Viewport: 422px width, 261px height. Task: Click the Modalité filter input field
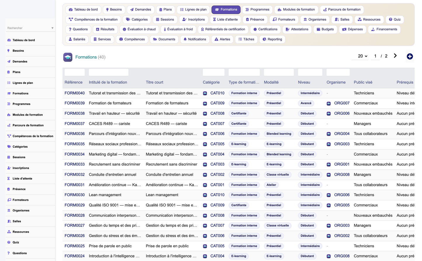click(279, 72)
